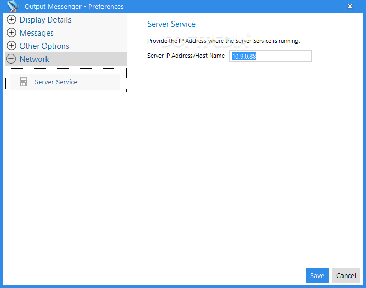This screenshot has height=288, width=366.
Task: Open Other Options category label
Action: [44, 46]
